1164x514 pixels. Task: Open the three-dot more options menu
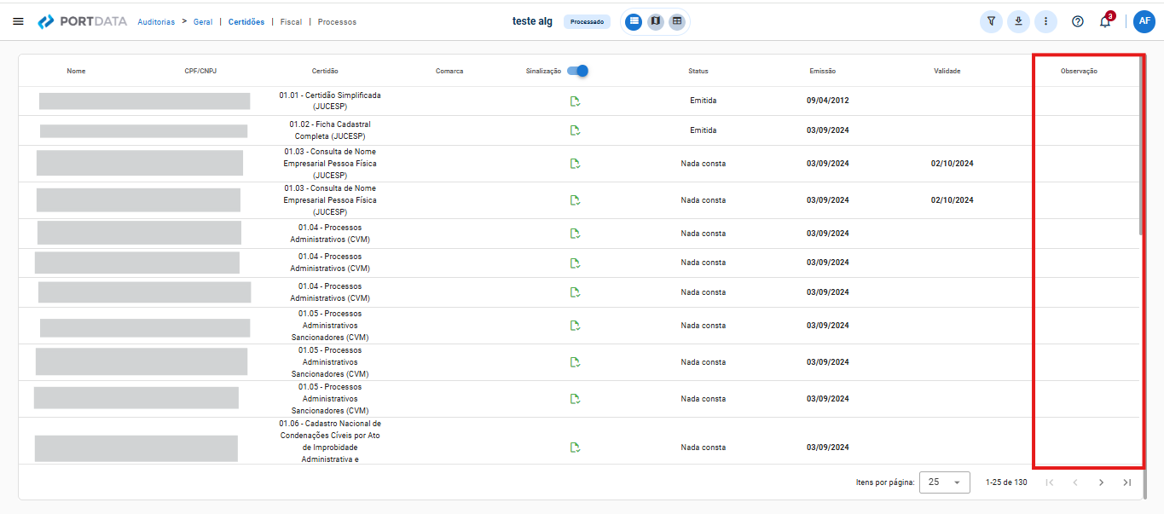tap(1045, 21)
